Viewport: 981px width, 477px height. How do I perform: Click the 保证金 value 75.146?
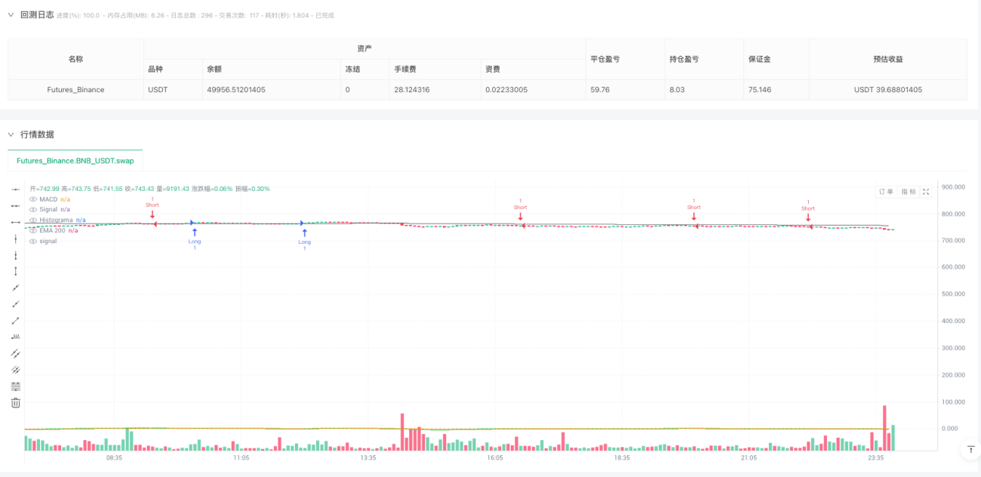(x=761, y=90)
